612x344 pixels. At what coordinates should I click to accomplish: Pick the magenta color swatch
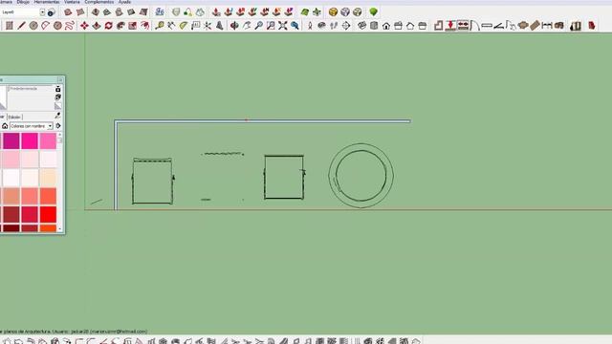(11, 140)
